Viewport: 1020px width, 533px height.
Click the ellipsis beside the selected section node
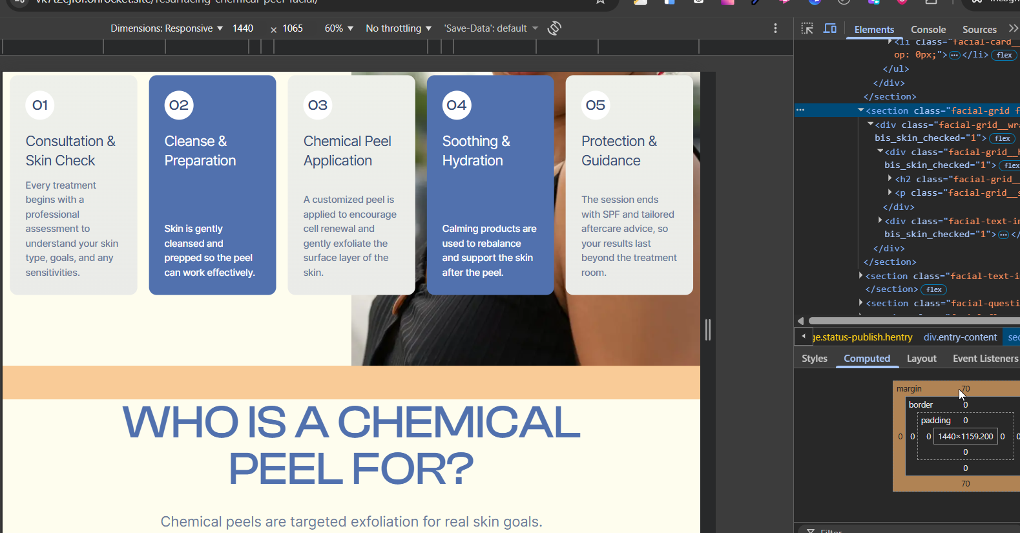point(800,110)
